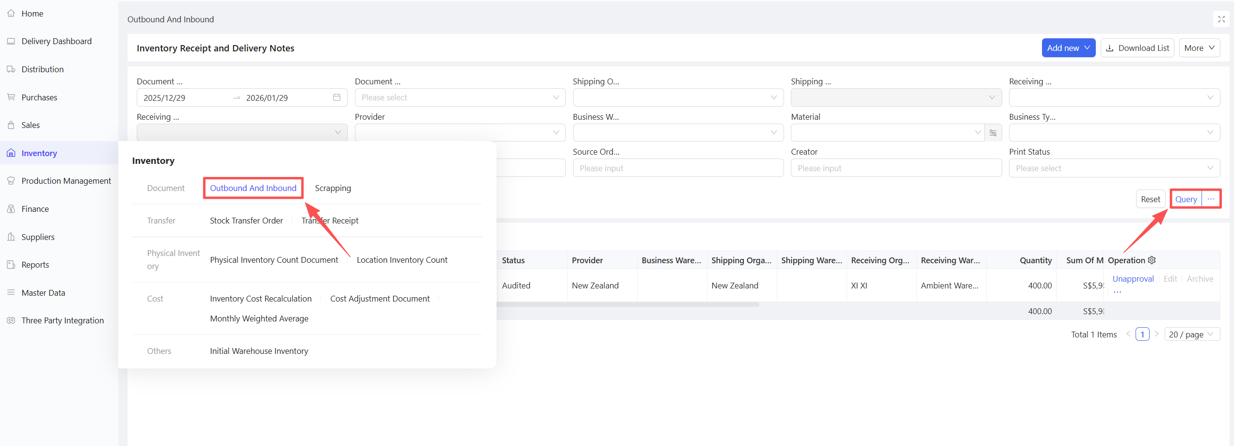Open Stock Transfer Order menu item

point(246,221)
